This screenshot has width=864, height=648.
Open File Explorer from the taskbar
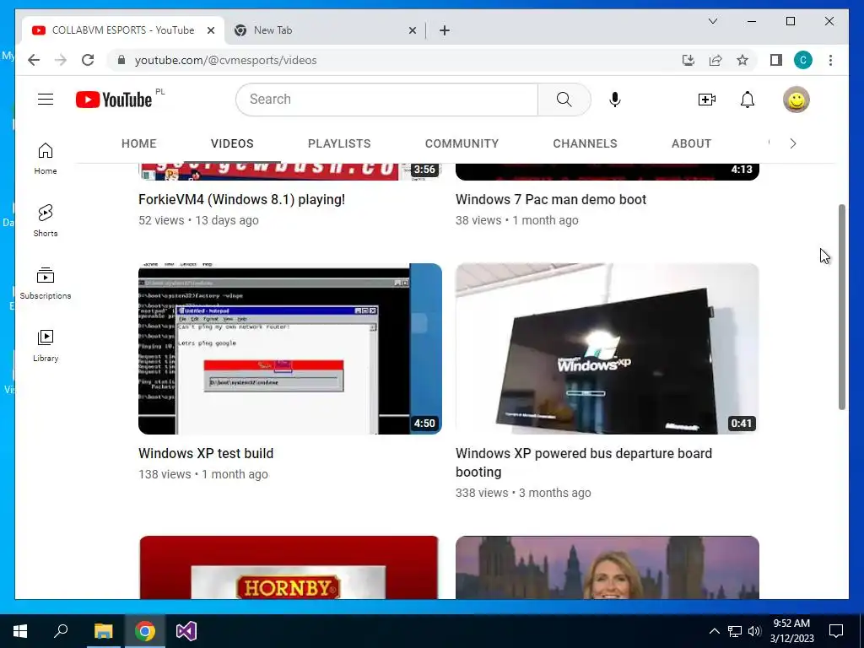click(103, 631)
